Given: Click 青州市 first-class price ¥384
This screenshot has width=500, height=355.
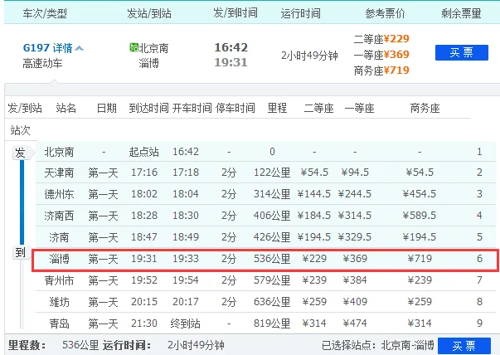Looking at the screenshot, I should pos(355,280).
